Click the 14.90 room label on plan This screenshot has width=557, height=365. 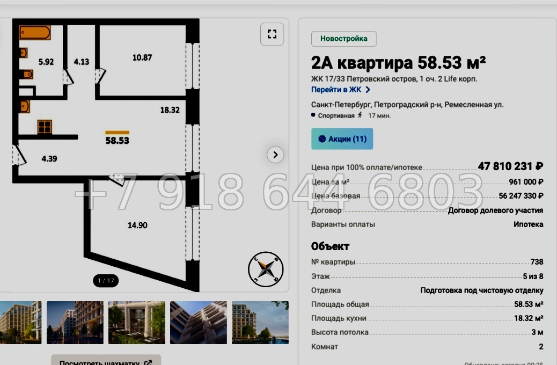[x=137, y=225]
